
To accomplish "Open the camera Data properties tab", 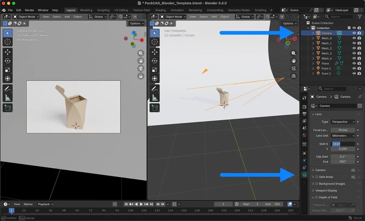I will pyautogui.click(x=304, y=174).
